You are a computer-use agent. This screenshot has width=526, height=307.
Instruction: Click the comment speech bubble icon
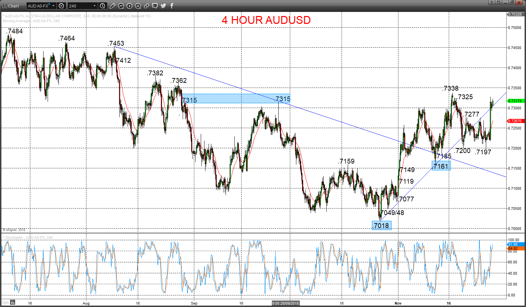coord(155,6)
